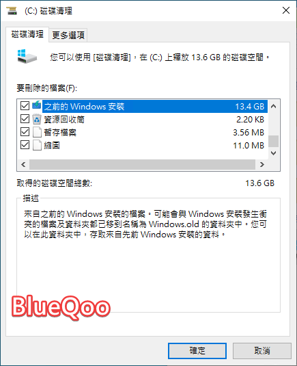Click the Windows drive icon beside the summary text
The width and height of the screenshot is (297, 366).
click(x=27, y=56)
